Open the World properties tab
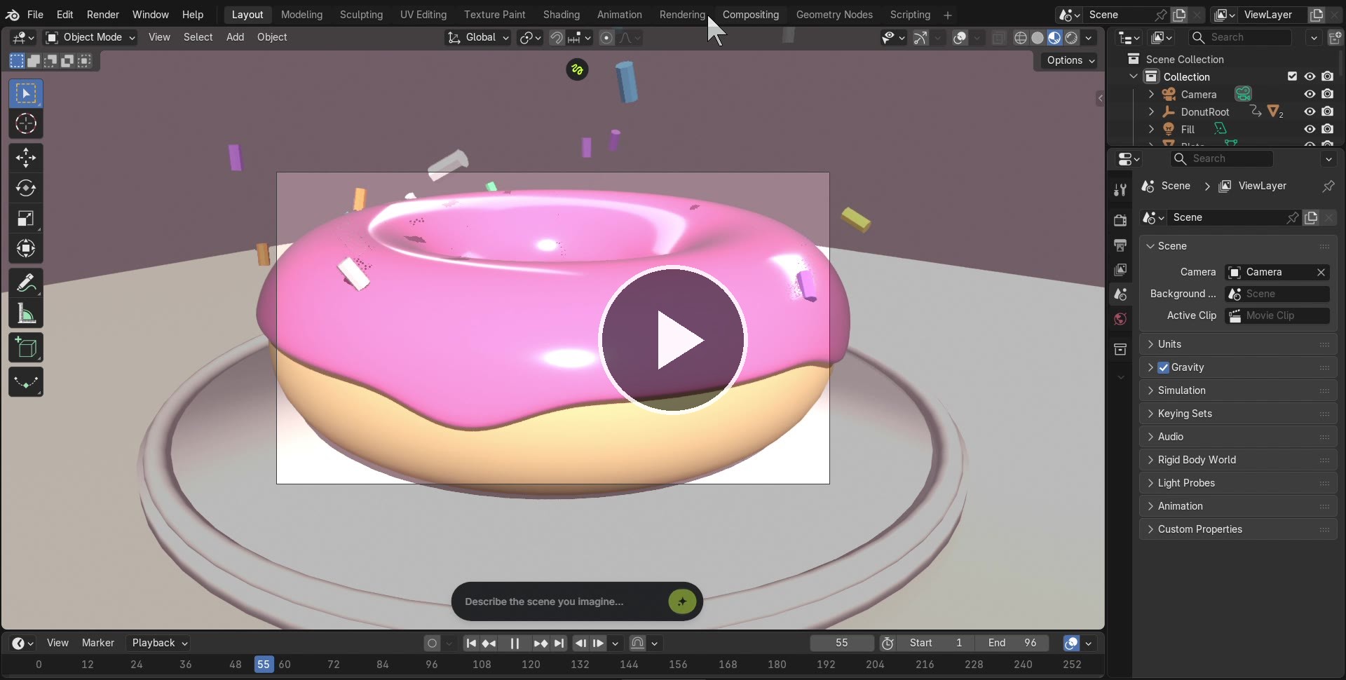1346x680 pixels. pos(1120,319)
